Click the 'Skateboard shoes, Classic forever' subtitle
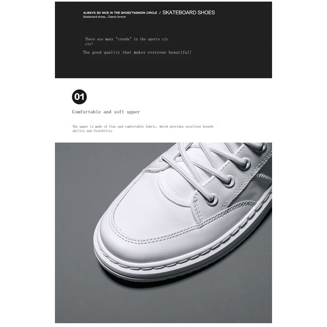The width and height of the screenshot is (327, 327). 105,17
